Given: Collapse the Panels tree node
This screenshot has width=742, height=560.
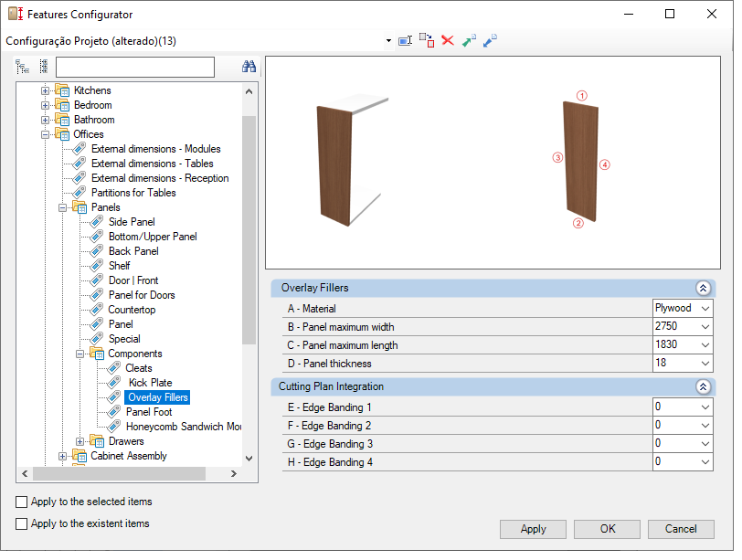Looking at the screenshot, I should click(x=62, y=207).
